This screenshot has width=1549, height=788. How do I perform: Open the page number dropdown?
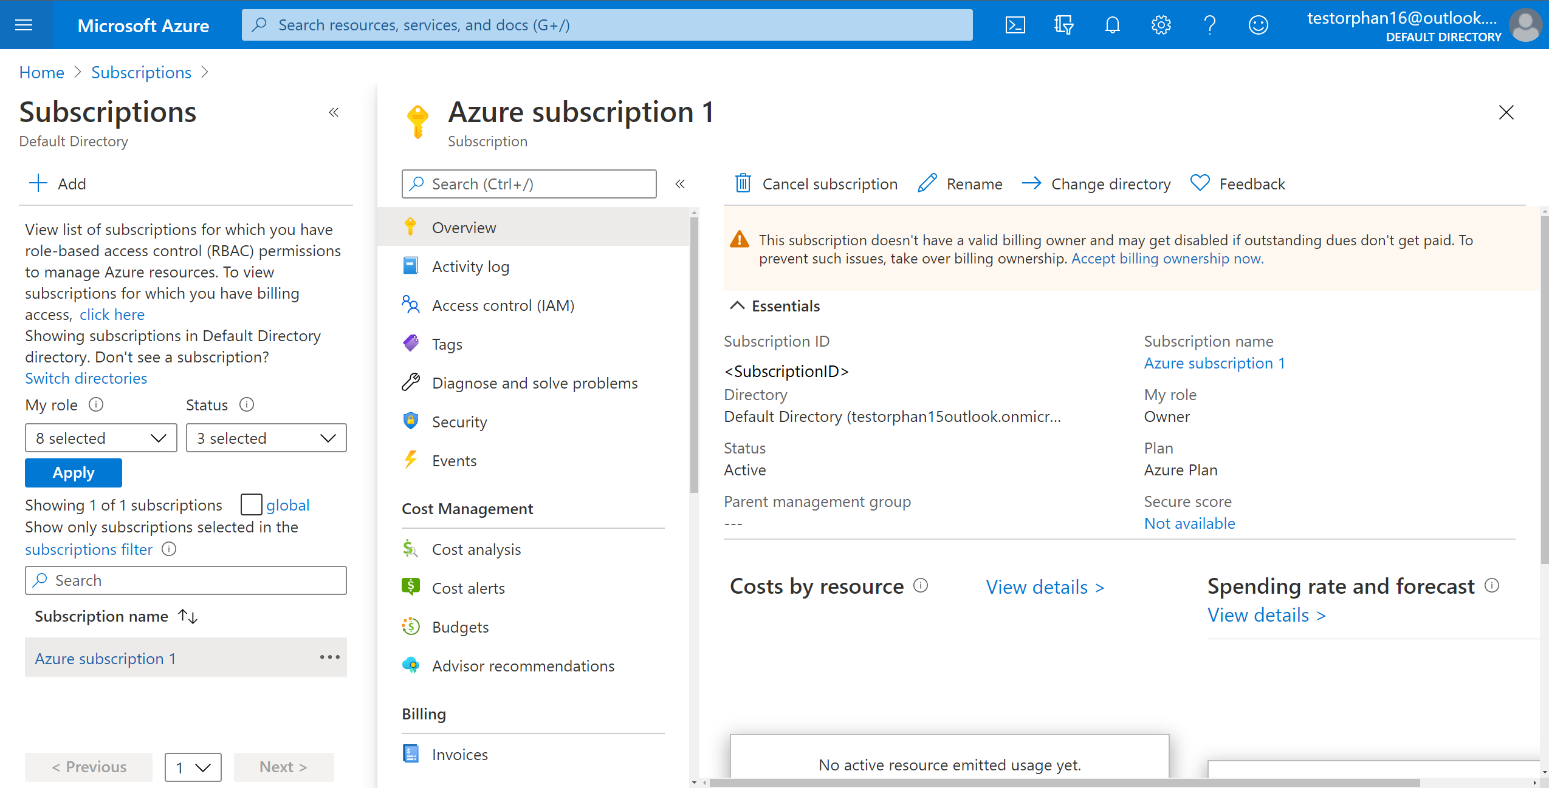pos(193,767)
